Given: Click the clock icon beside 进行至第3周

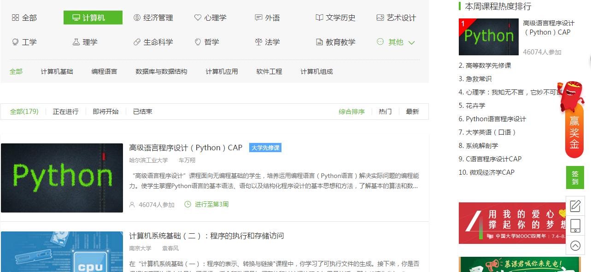Looking at the screenshot, I should 187,204.
